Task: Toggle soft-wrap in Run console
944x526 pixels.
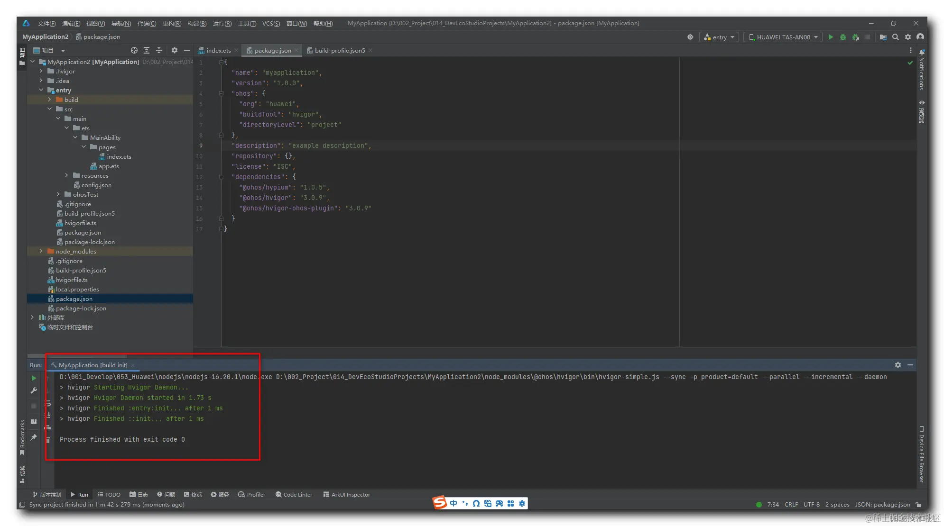Action: point(48,404)
